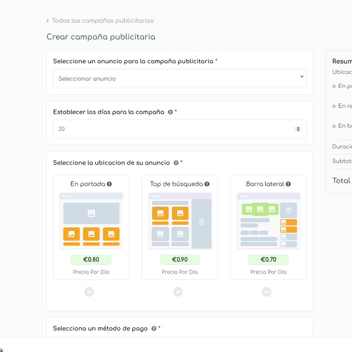Select the Barra lateral placement card
This screenshot has height=352, width=352.
coord(268,227)
